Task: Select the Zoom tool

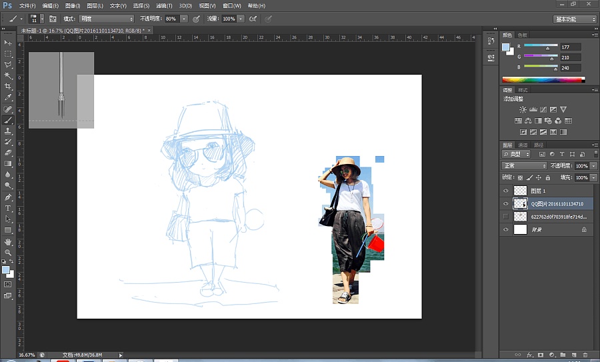Action: [7, 253]
